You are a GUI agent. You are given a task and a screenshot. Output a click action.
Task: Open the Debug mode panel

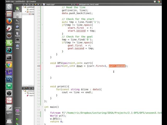[17, 28]
